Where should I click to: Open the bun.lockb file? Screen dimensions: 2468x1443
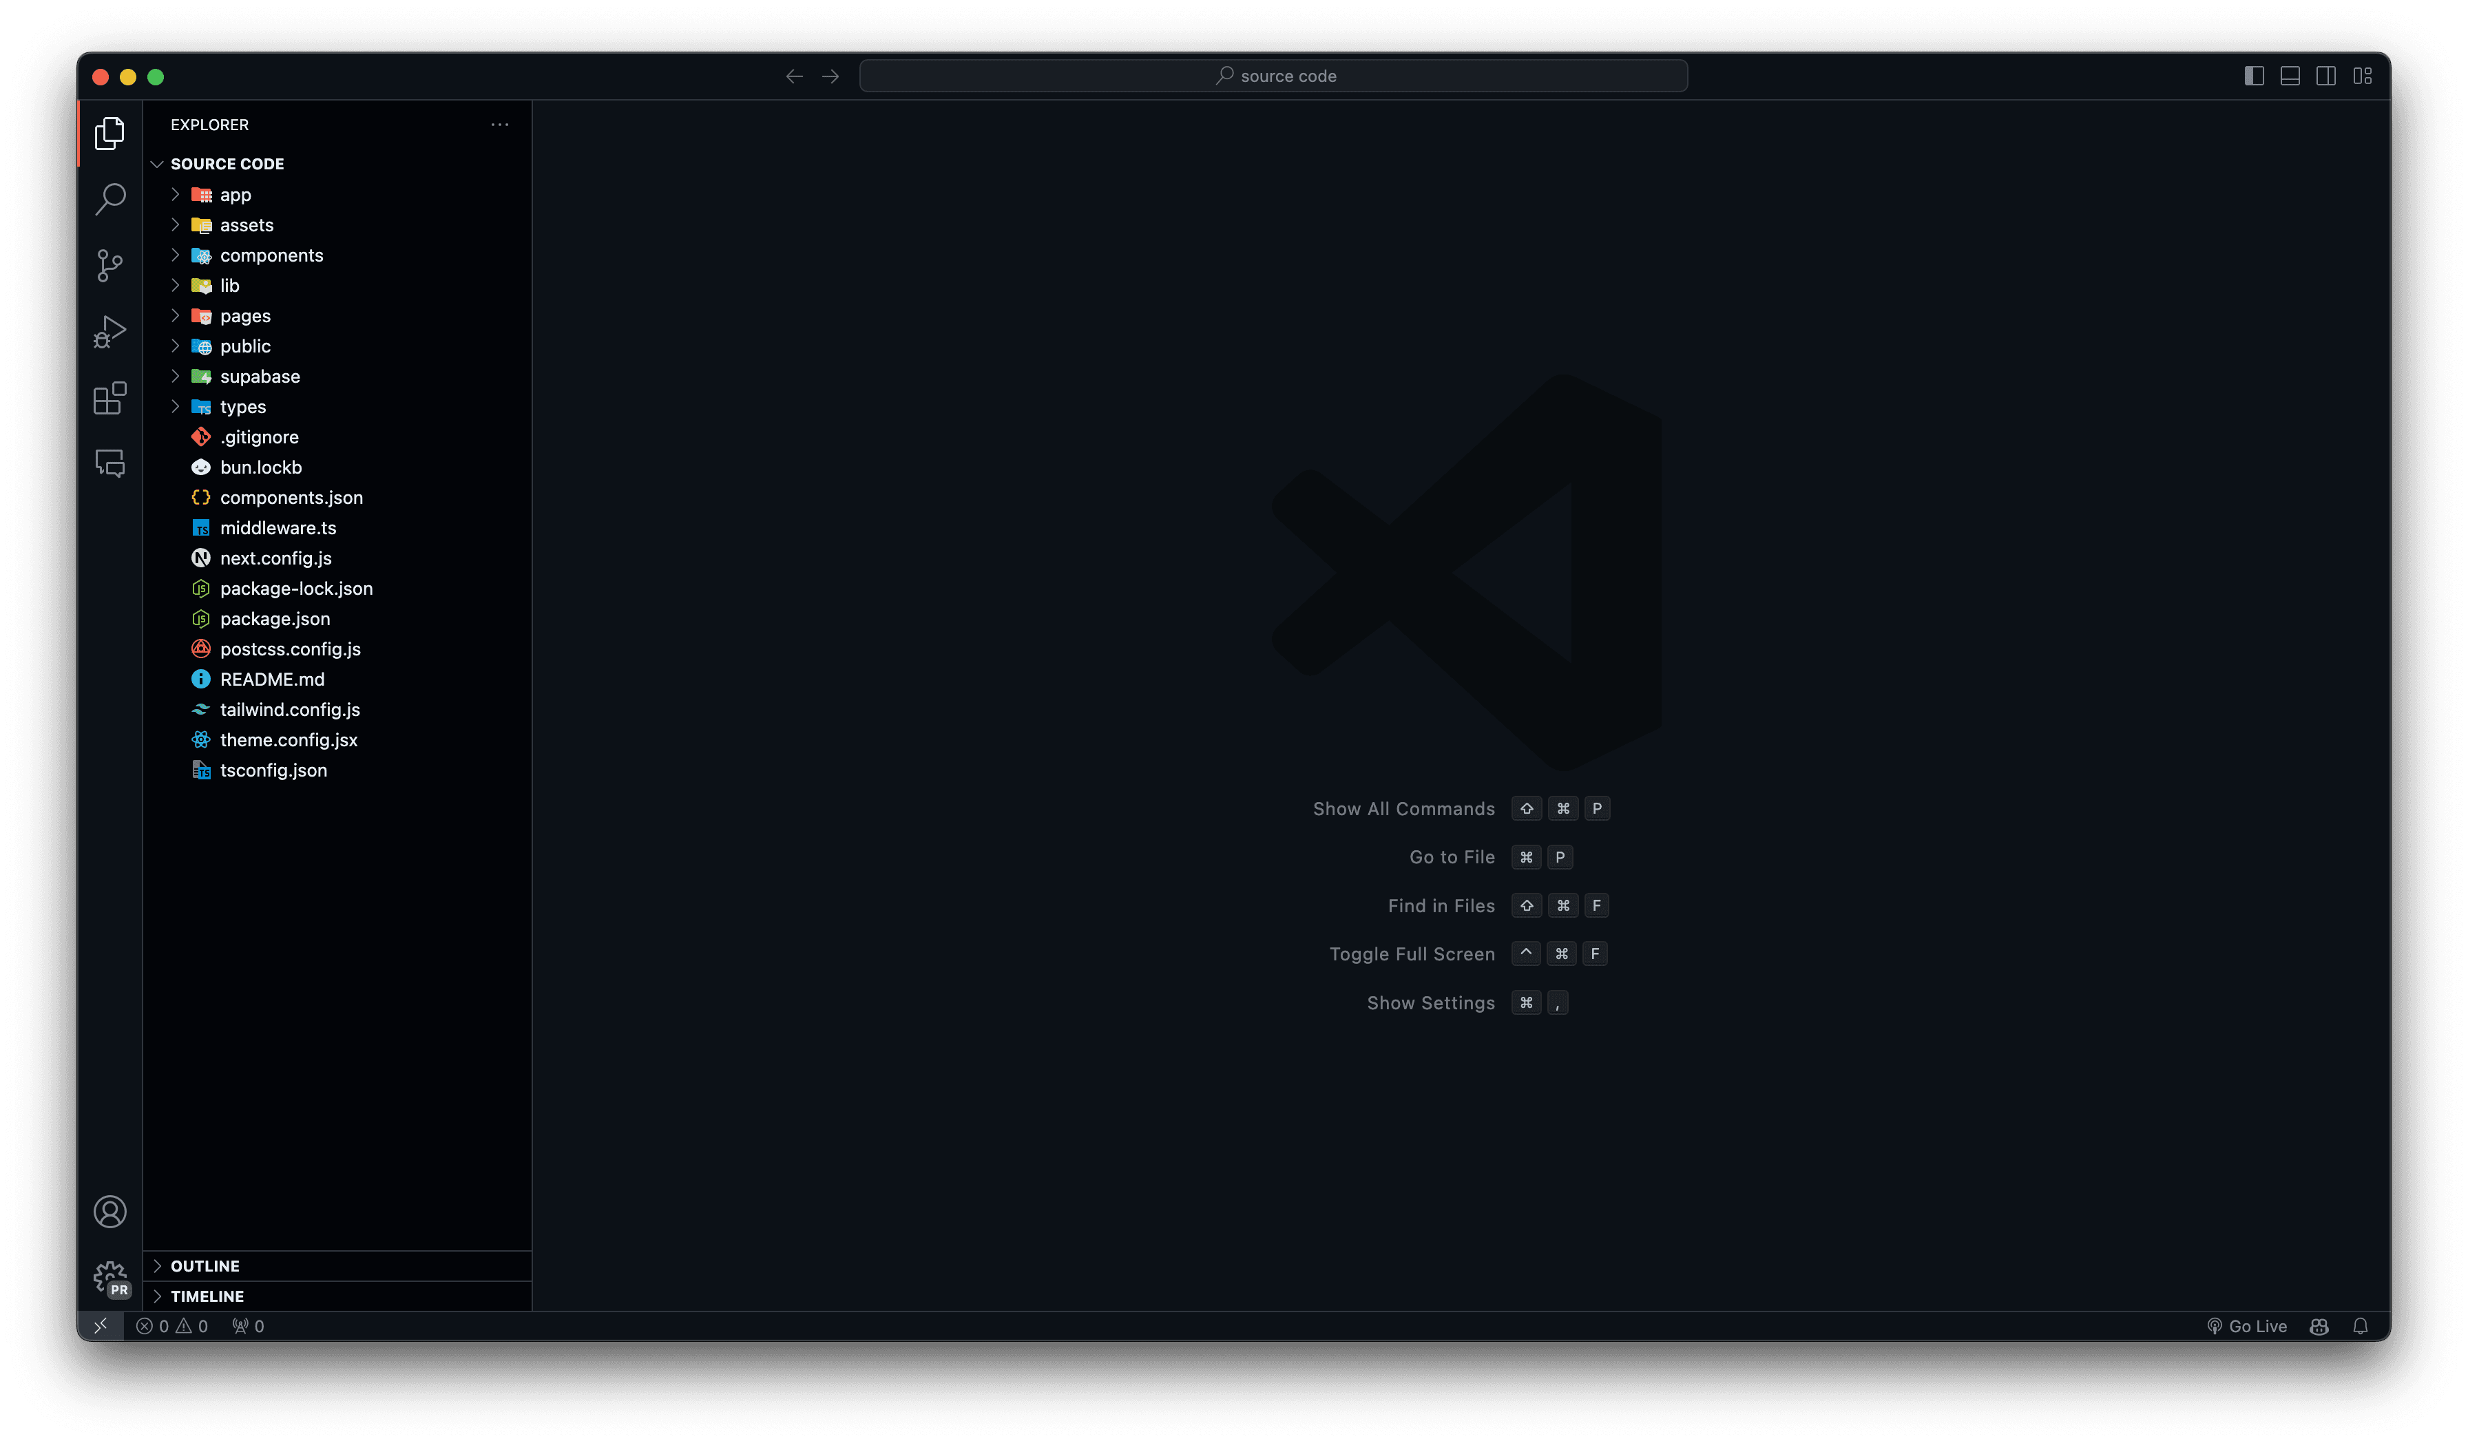click(x=337, y=468)
